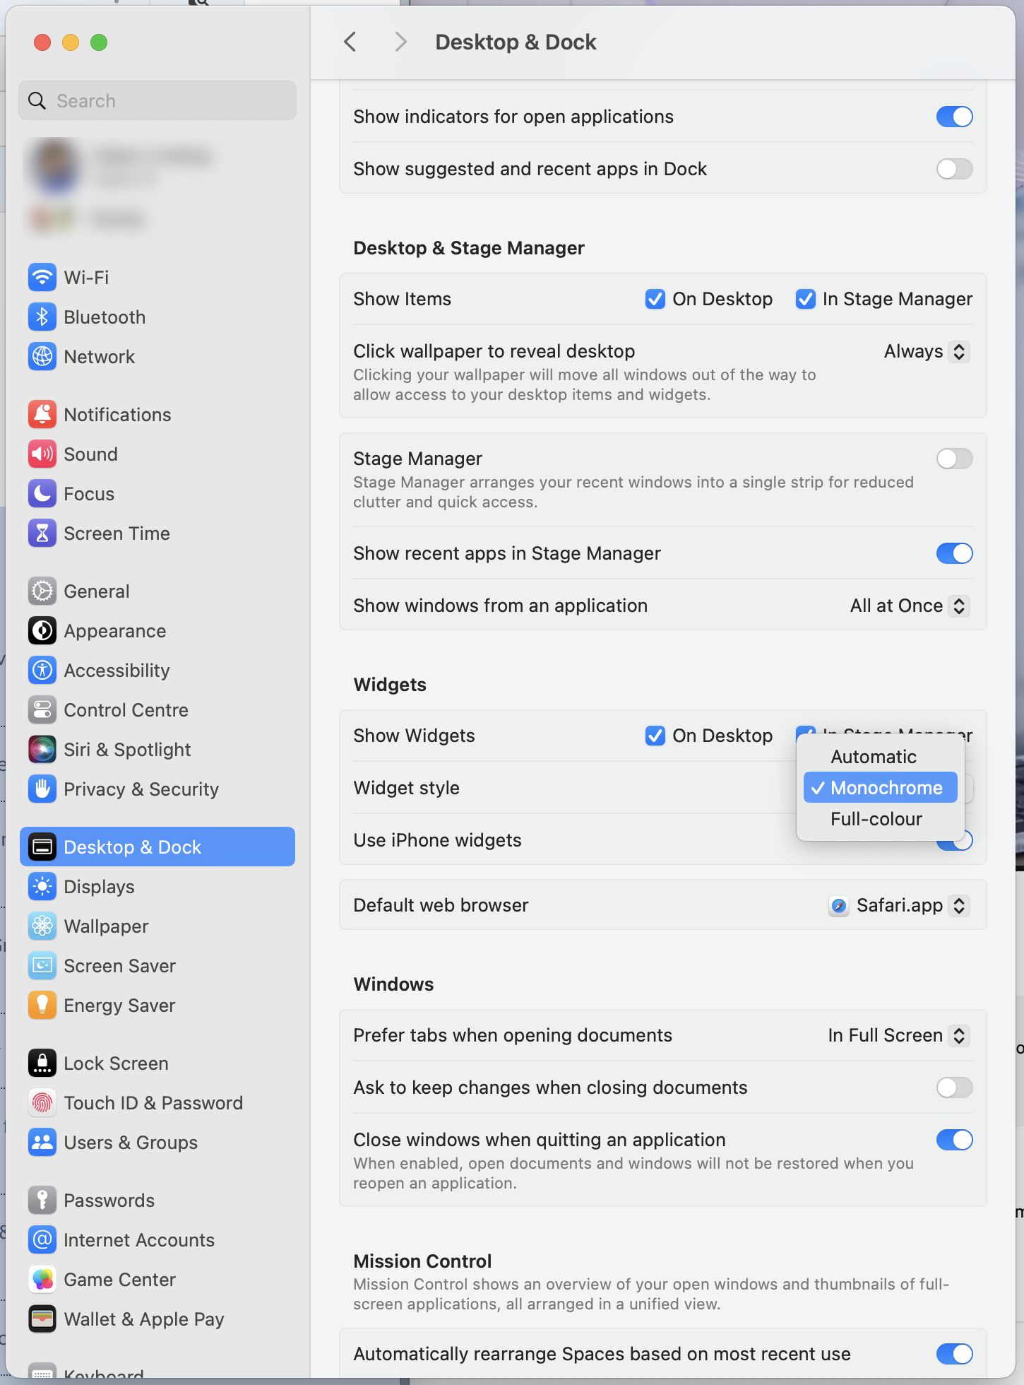Uncheck Show Items On Desktop
Screen dimensions: 1024x1385
(655, 299)
